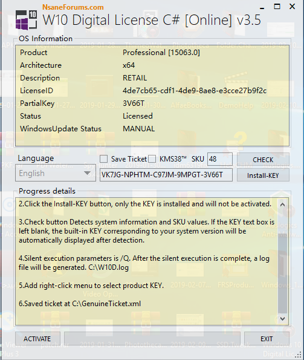Click the progress details scroll up arrow
This screenshot has height=360, width=304.
tap(283, 205)
